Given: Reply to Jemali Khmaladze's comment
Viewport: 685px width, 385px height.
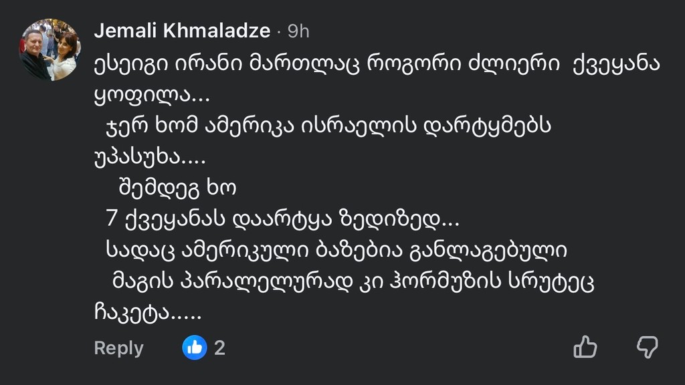Looking at the screenshot, I should point(118,348).
